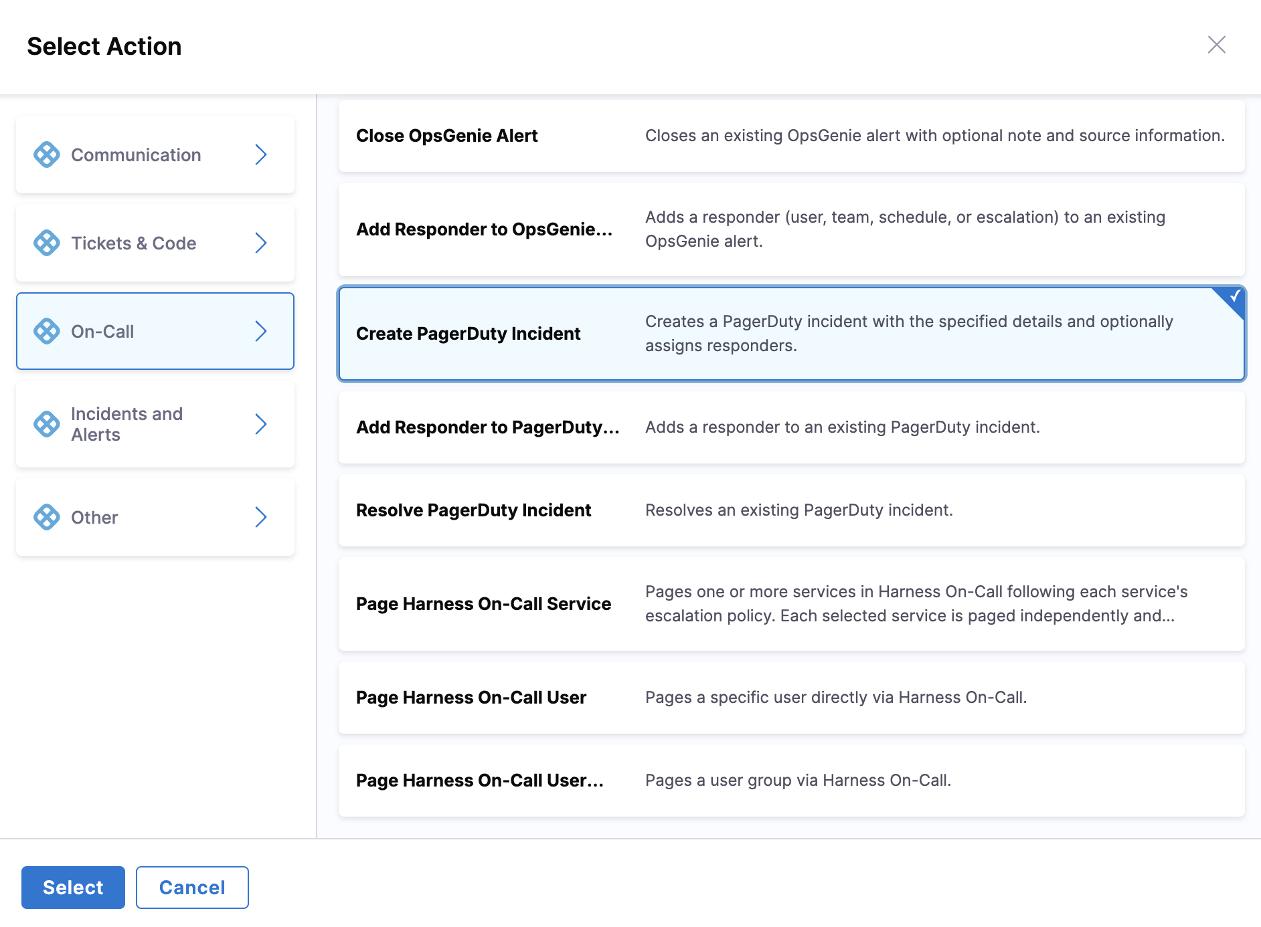Open the Other category
1261x927 pixels.
[x=155, y=517]
